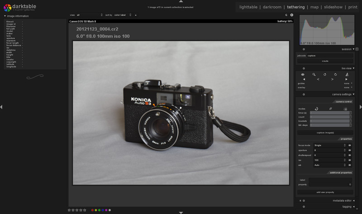
Task: Rotate live view clockwise
Action: (x=335, y=74)
